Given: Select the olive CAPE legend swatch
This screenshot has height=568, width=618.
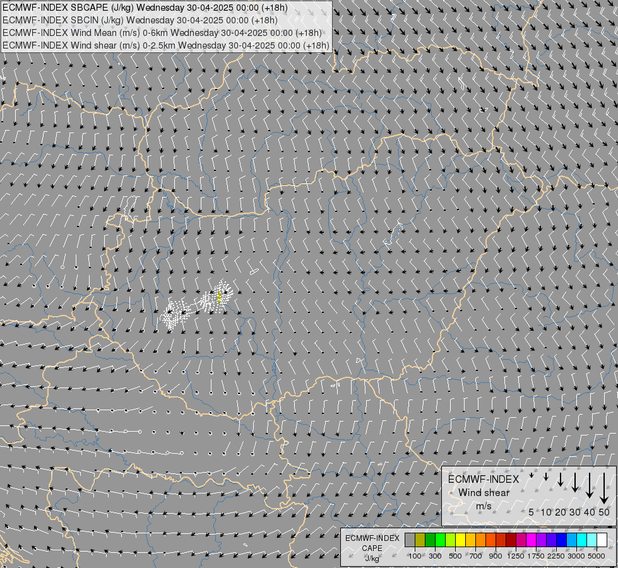Looking at the screenshot, I should 420,540.
